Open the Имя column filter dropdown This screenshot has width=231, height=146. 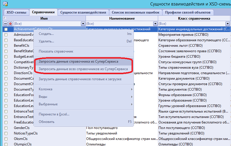(83, 24)
